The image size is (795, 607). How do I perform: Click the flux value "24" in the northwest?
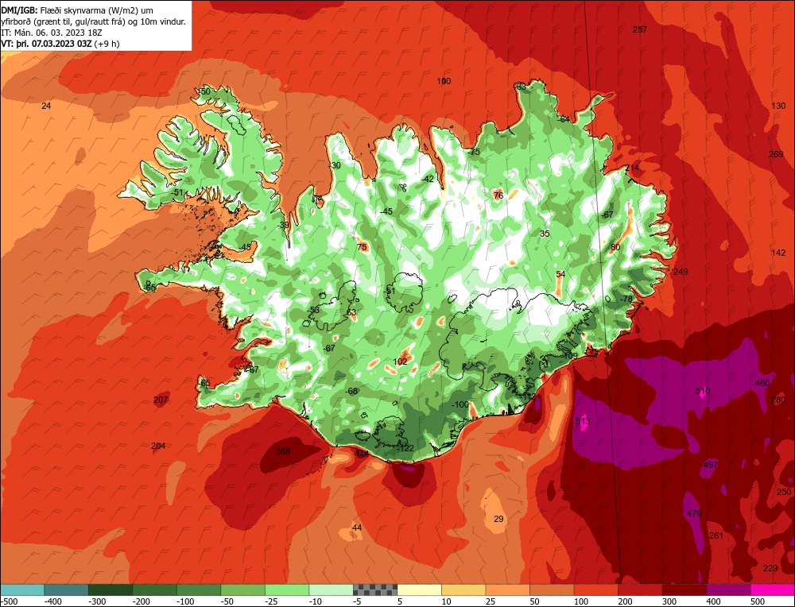[x=46, y=106]
